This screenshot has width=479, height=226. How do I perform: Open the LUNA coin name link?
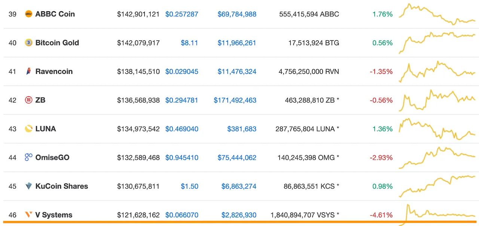pyautogui.click(x=46, y=129)
